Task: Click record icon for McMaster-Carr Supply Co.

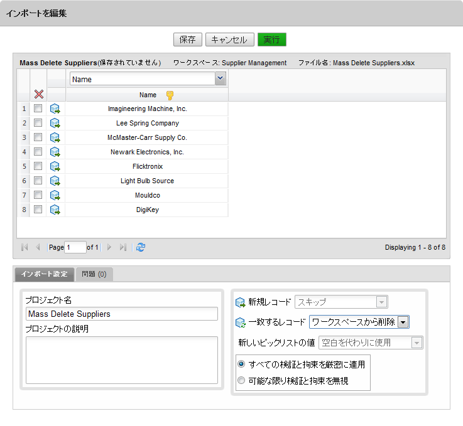Action: point(55,137)
